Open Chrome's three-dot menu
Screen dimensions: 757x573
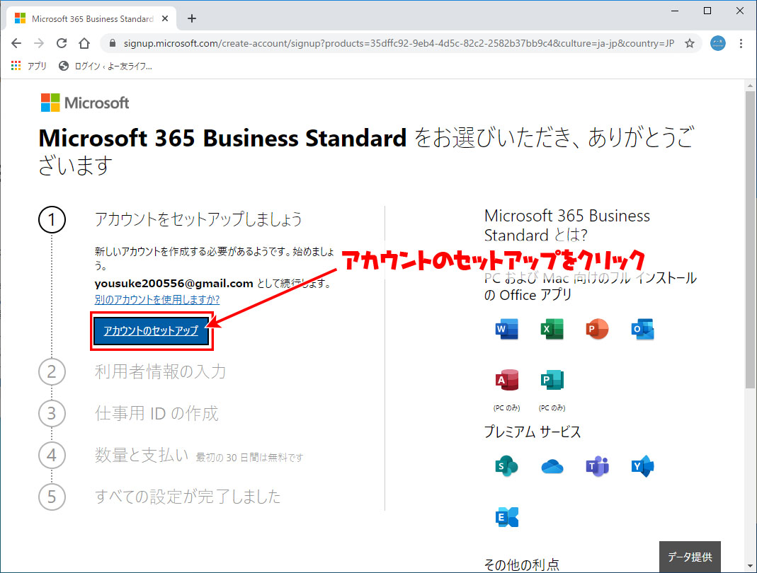[741, 43]
